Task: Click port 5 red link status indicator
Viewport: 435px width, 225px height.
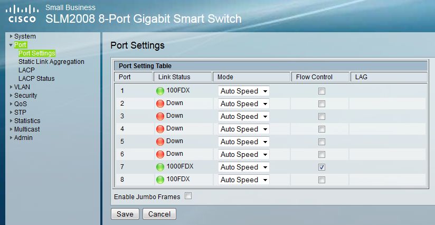Action: pos(160,142)
